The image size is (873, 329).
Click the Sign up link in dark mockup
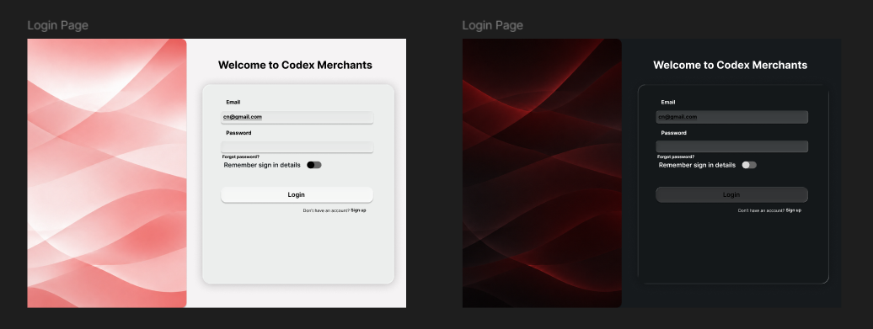click(x=794, y=210)
